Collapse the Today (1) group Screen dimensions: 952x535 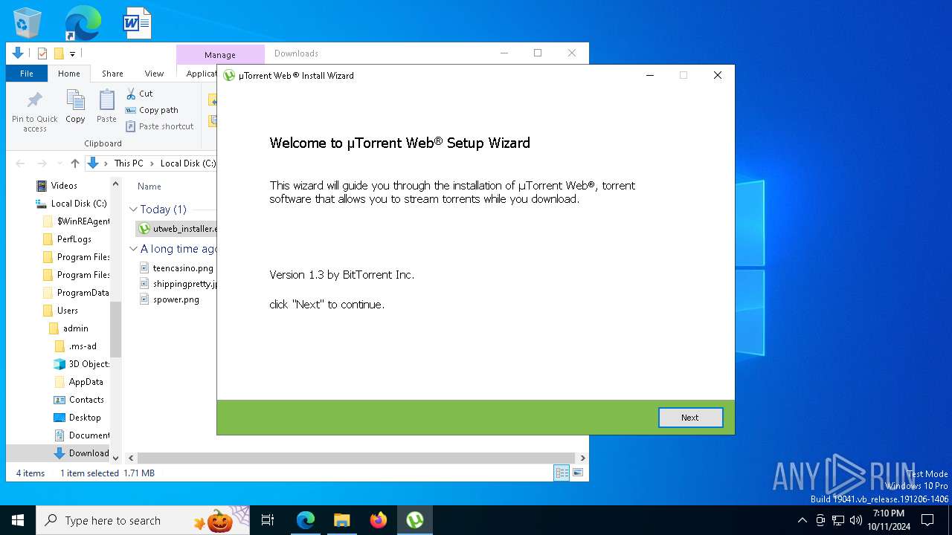(x=133, y=210)
